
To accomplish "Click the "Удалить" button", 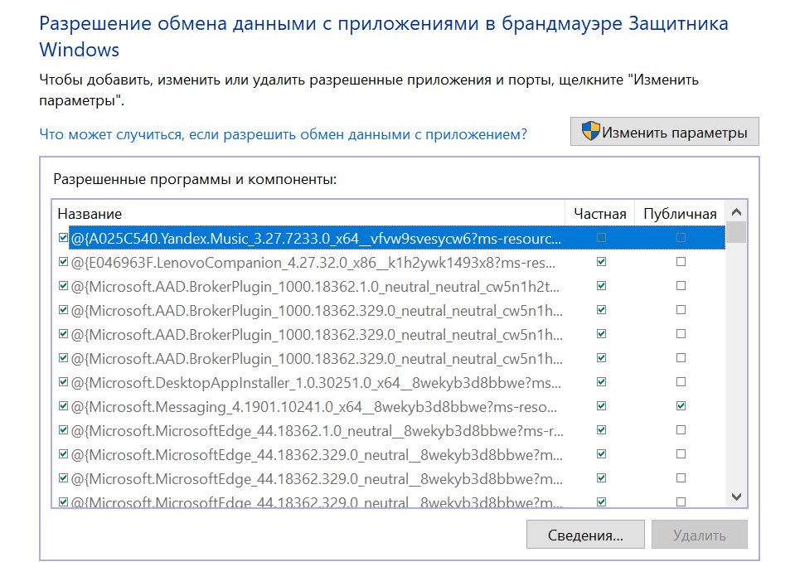I will coord(699,535).
